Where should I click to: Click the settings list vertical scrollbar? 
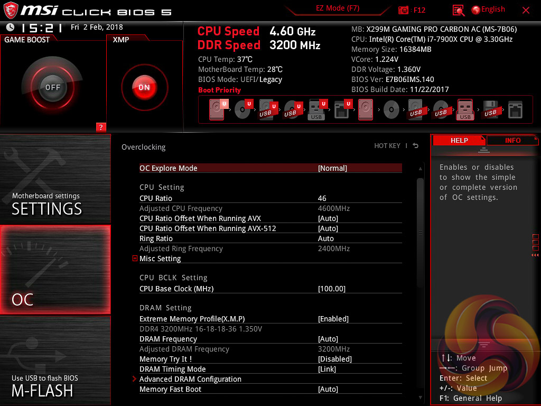420,233
